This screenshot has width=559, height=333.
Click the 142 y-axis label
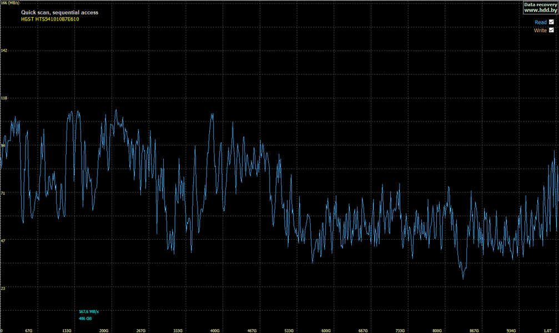[x=4, y=51]
